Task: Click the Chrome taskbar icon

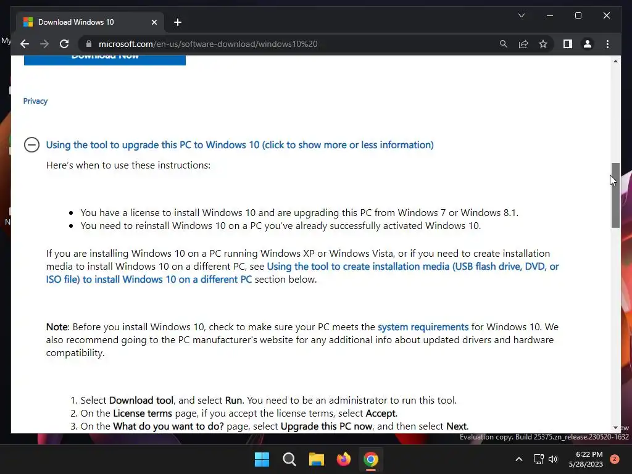Action: tap(371, 459)
